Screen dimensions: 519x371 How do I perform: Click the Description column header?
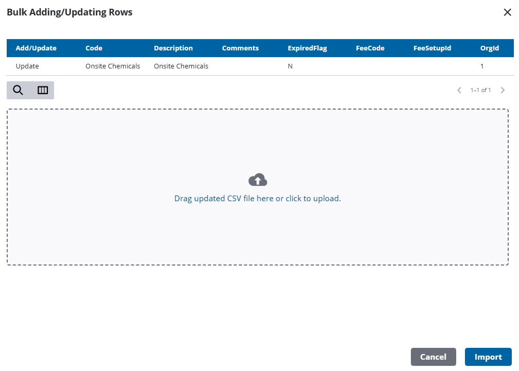(173, 48)
